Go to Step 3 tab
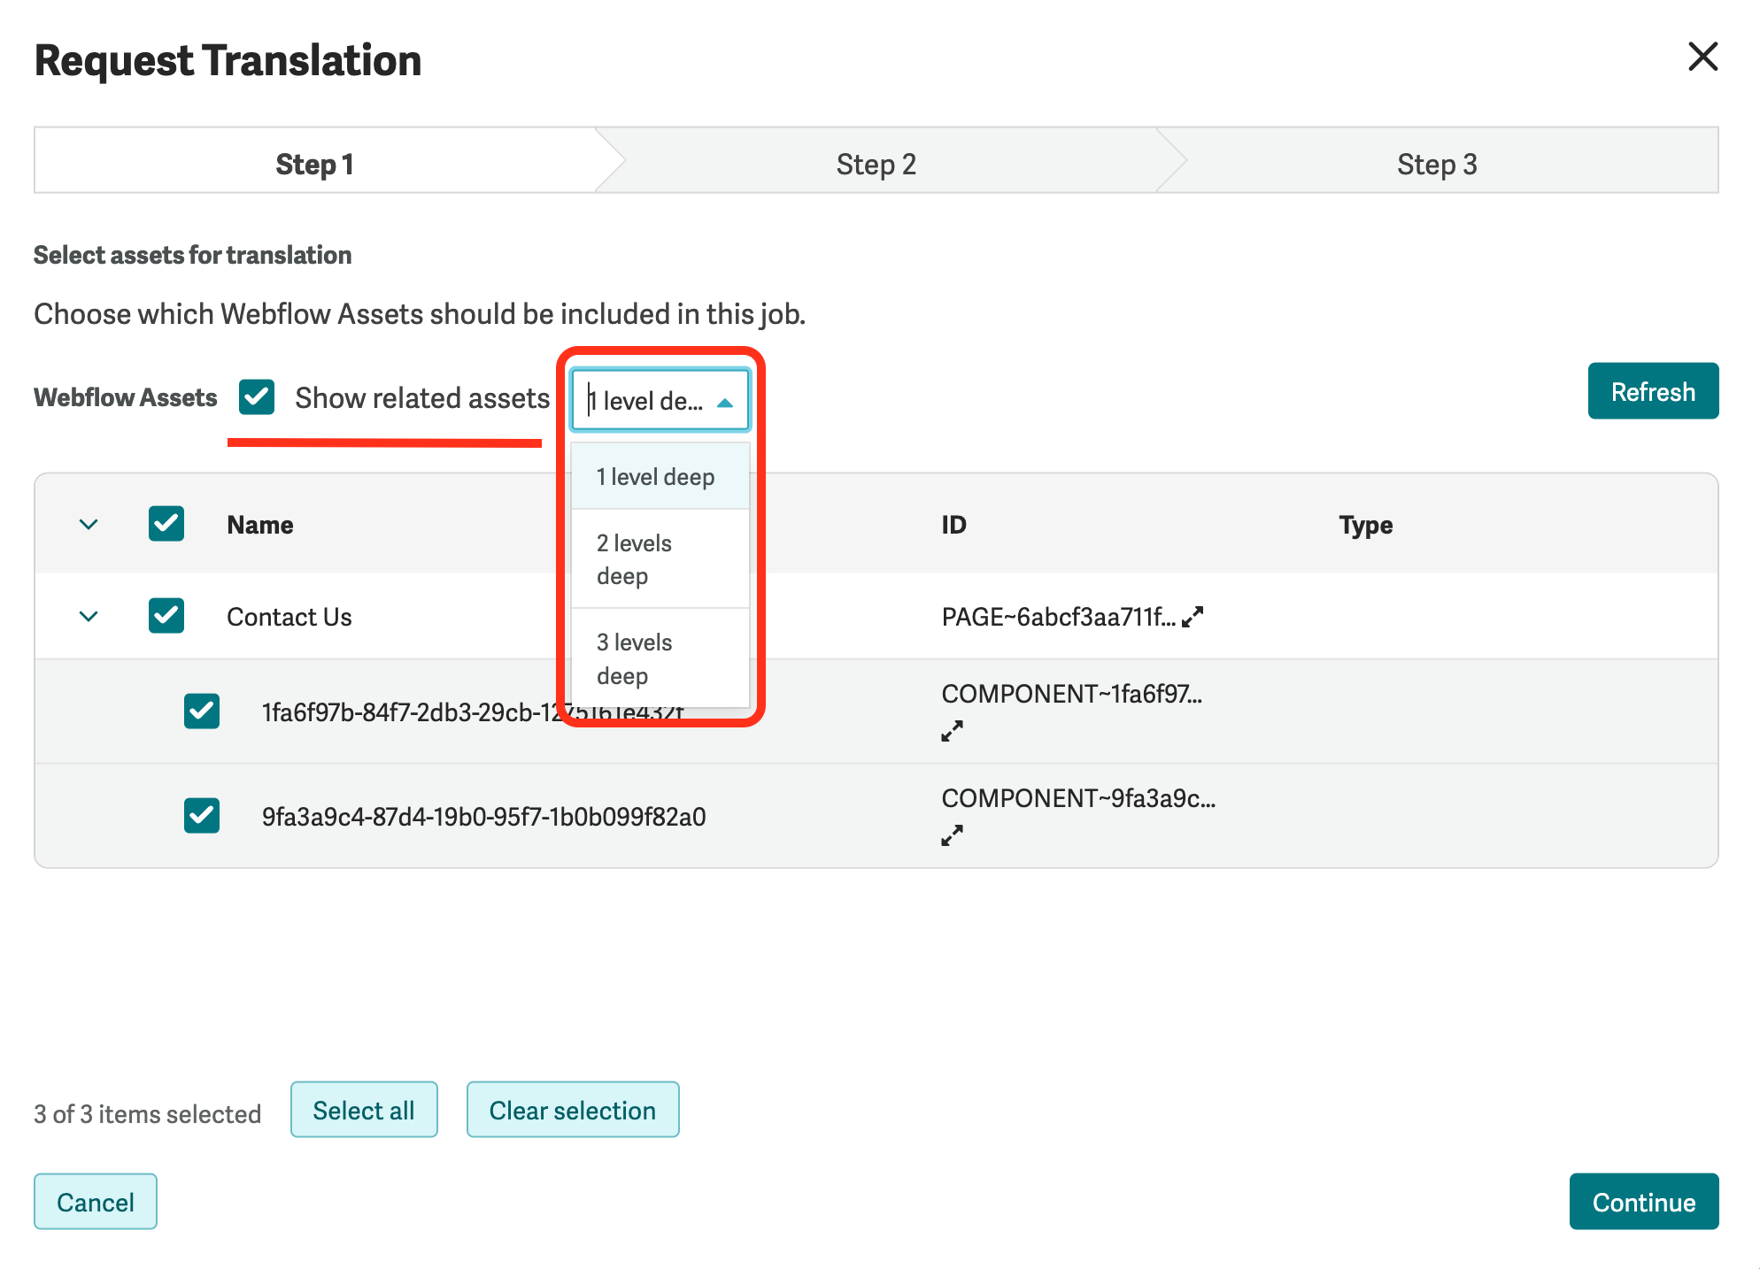The image size is (1760, 1269). click(x=1437, y=163)
